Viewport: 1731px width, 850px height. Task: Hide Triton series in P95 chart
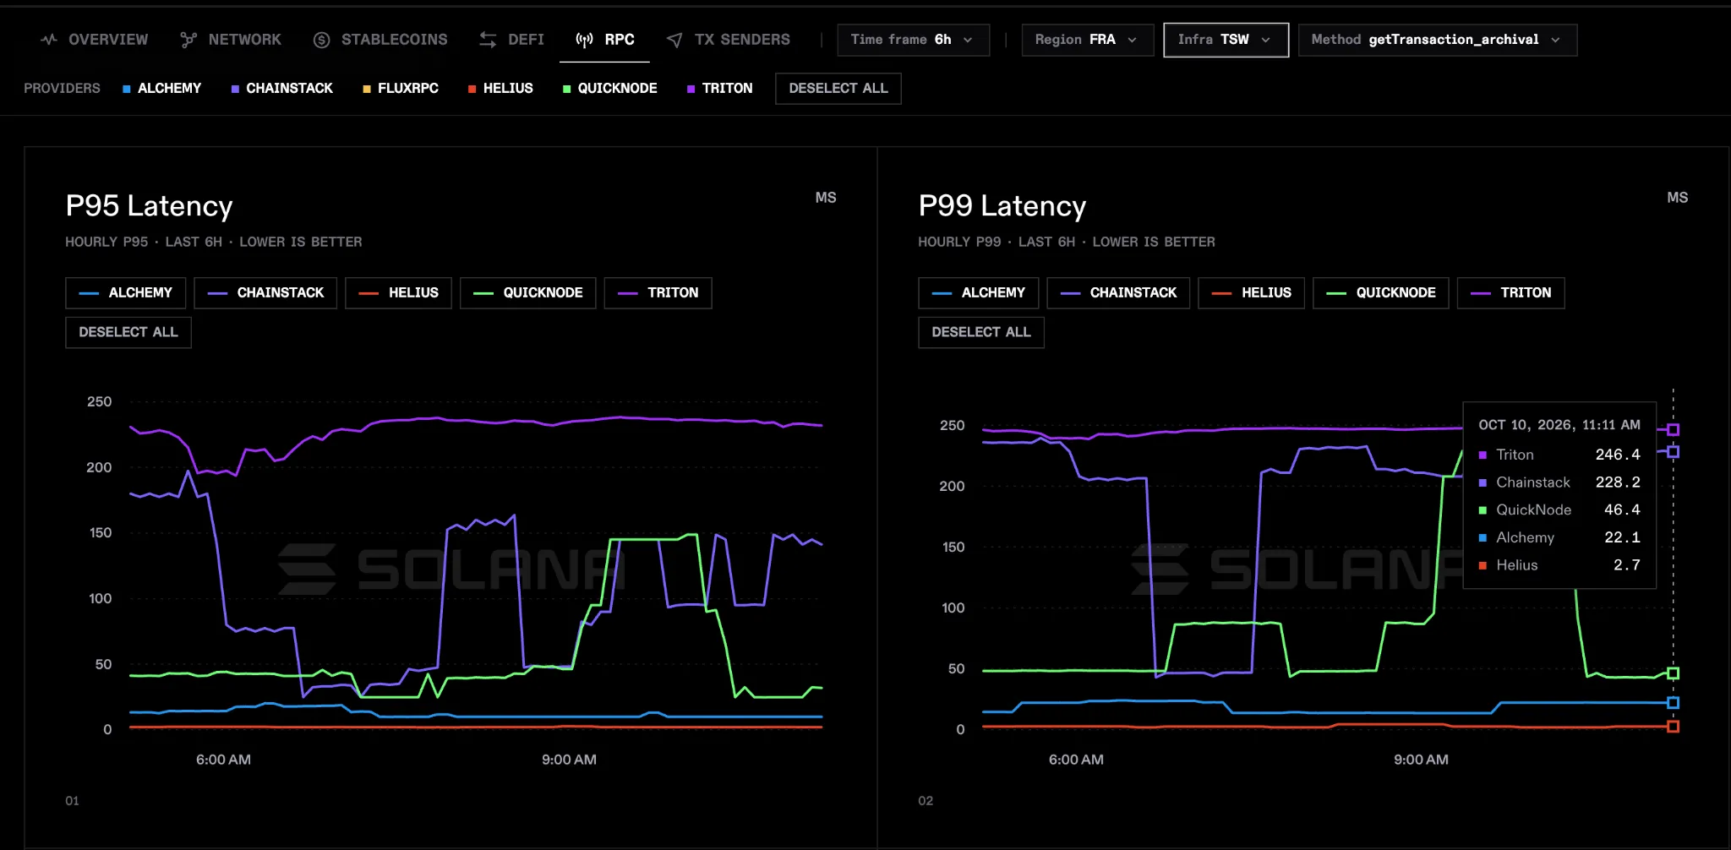pyautogui.click(x=658, y=292)
